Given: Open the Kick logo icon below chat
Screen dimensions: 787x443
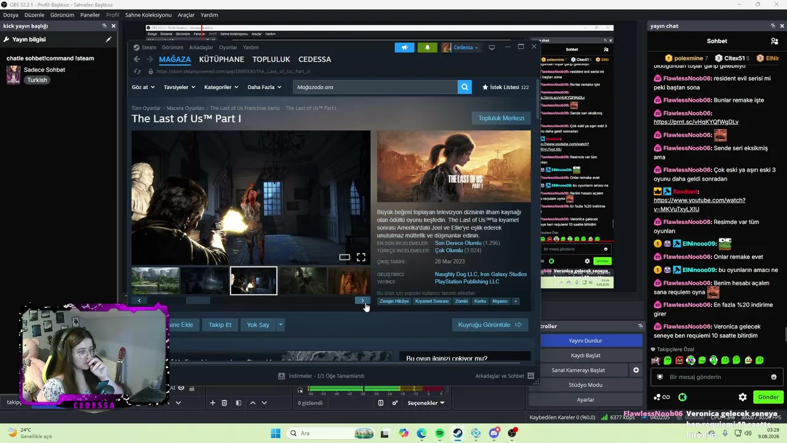Looking at the screenshot, I should [682, 397].
